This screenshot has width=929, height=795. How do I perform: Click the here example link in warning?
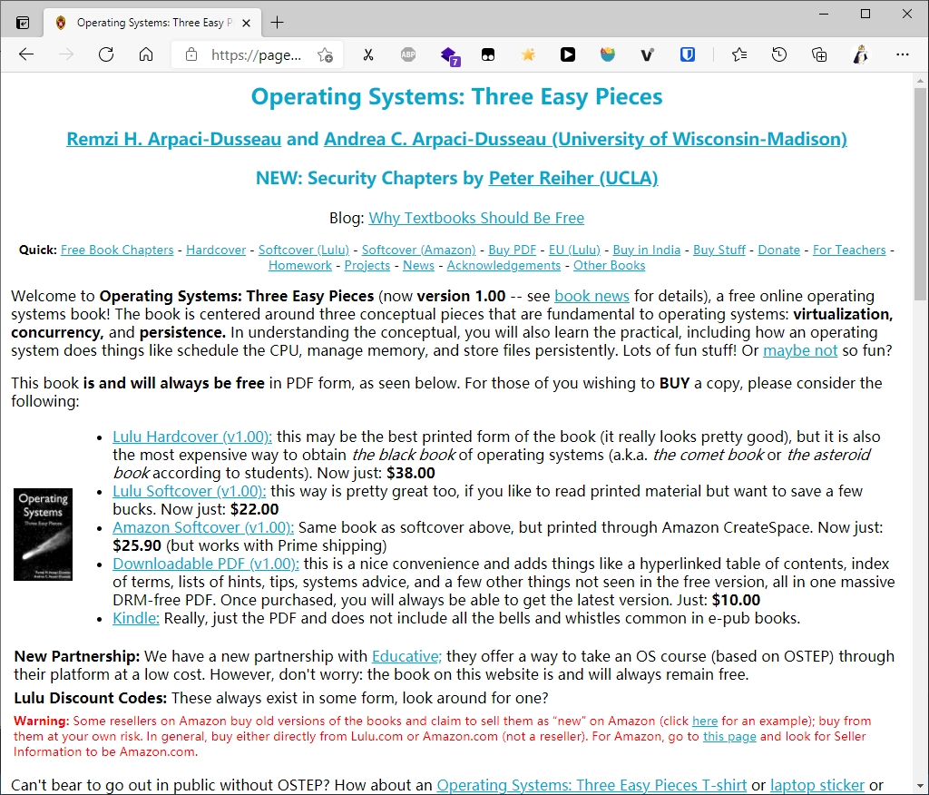click(x=704, y=721)
